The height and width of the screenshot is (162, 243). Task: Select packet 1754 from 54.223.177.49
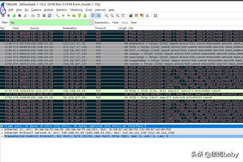coord(122,91)
